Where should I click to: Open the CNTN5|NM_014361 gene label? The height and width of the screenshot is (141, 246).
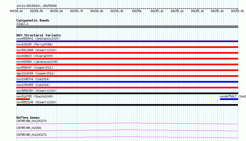[29, 128]
